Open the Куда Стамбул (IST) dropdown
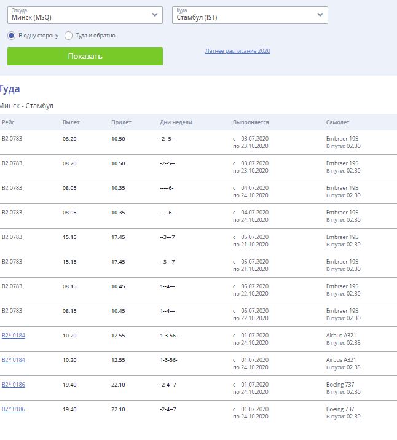 pos(250,15)
